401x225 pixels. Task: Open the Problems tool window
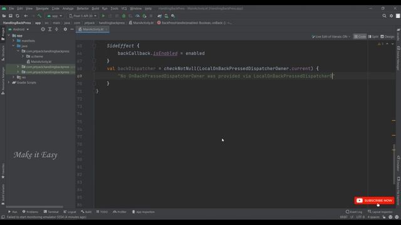(30, 212)
